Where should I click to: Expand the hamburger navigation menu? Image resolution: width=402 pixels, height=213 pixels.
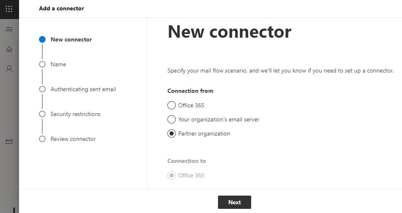click(9, 29)
